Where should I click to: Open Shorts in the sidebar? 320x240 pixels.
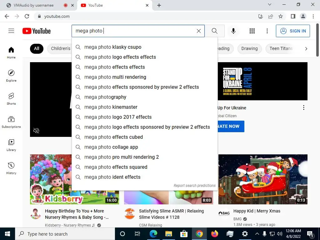11,99
